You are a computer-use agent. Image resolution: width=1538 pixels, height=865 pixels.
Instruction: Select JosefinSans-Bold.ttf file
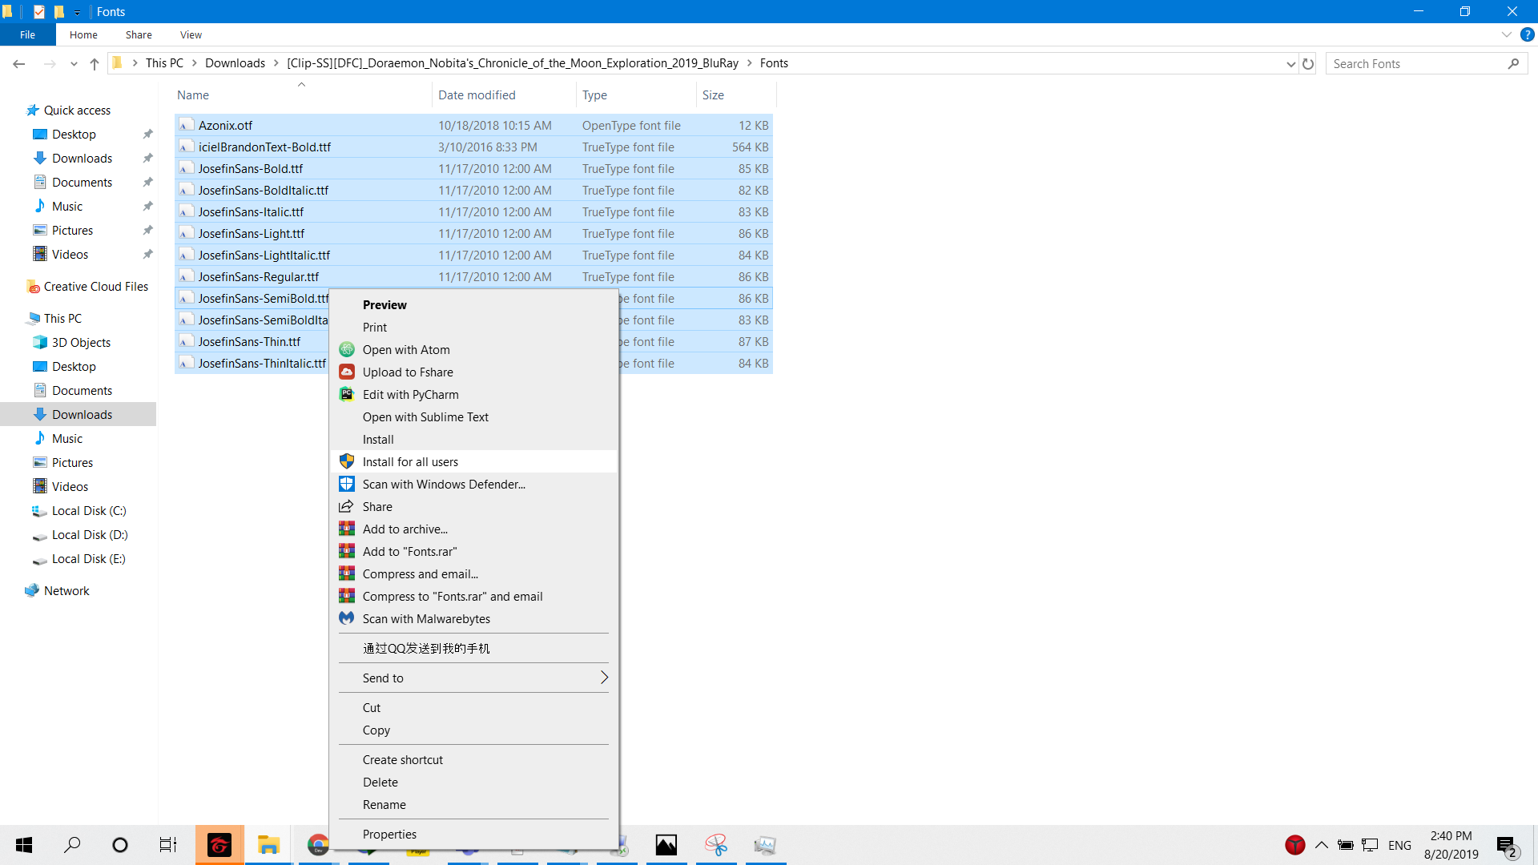tap(473, 169)
